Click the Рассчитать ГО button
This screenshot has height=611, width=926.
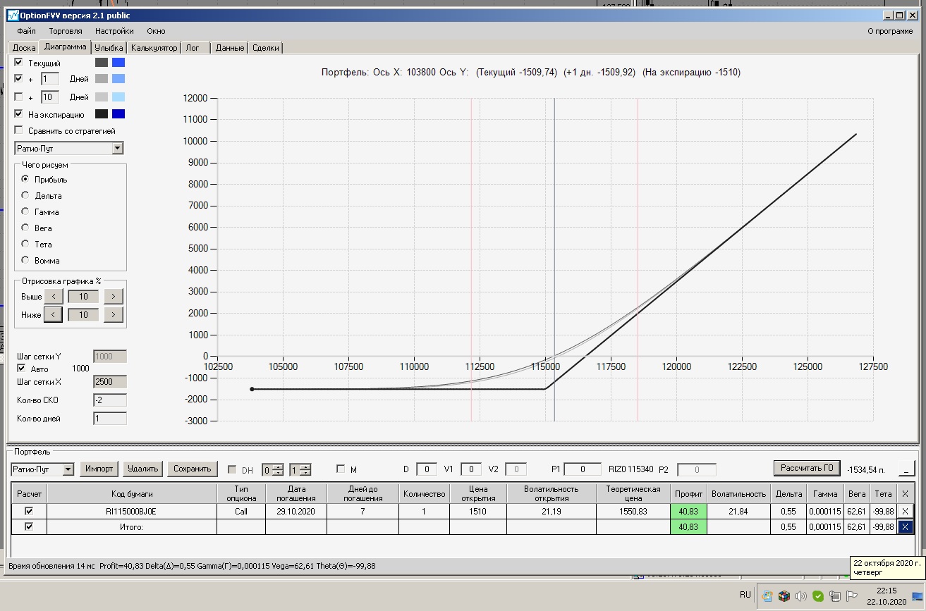coord(808,469)
